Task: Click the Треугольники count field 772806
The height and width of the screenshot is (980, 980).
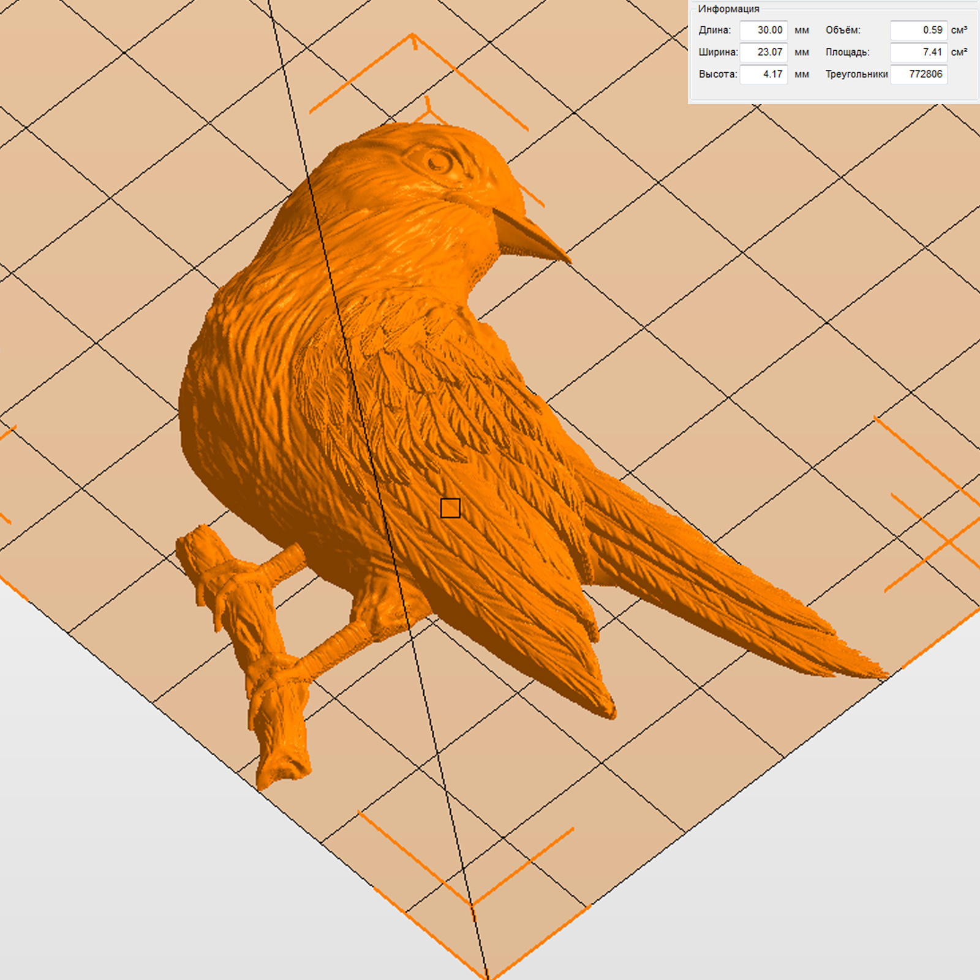Action: click(918, 74)
